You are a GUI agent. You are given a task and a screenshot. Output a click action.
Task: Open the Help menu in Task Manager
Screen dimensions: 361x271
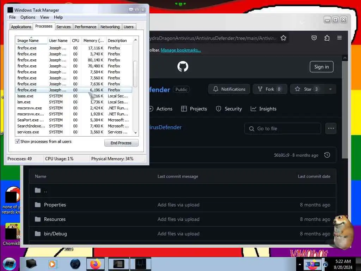[x=58, y=17]
